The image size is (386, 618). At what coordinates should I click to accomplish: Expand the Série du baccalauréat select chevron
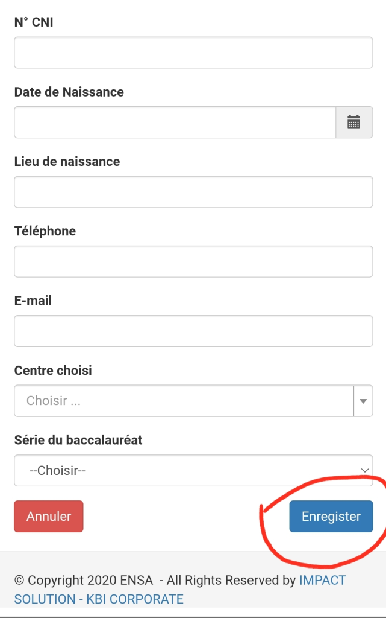[364, 470]
